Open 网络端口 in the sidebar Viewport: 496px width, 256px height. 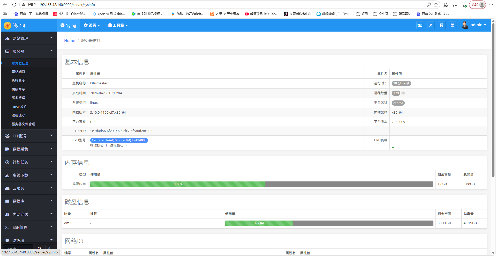(x=18, y=72)
